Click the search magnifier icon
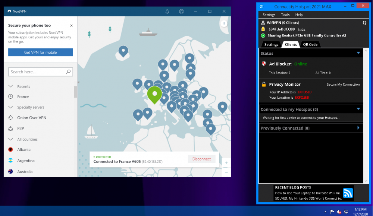 68,72
